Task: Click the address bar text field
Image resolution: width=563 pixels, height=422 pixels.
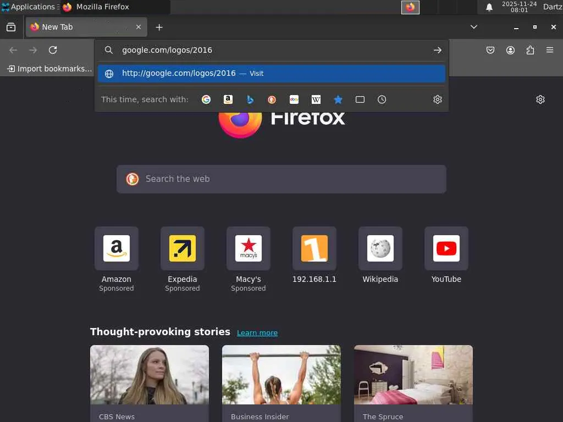Action: (x=273, y=50)
